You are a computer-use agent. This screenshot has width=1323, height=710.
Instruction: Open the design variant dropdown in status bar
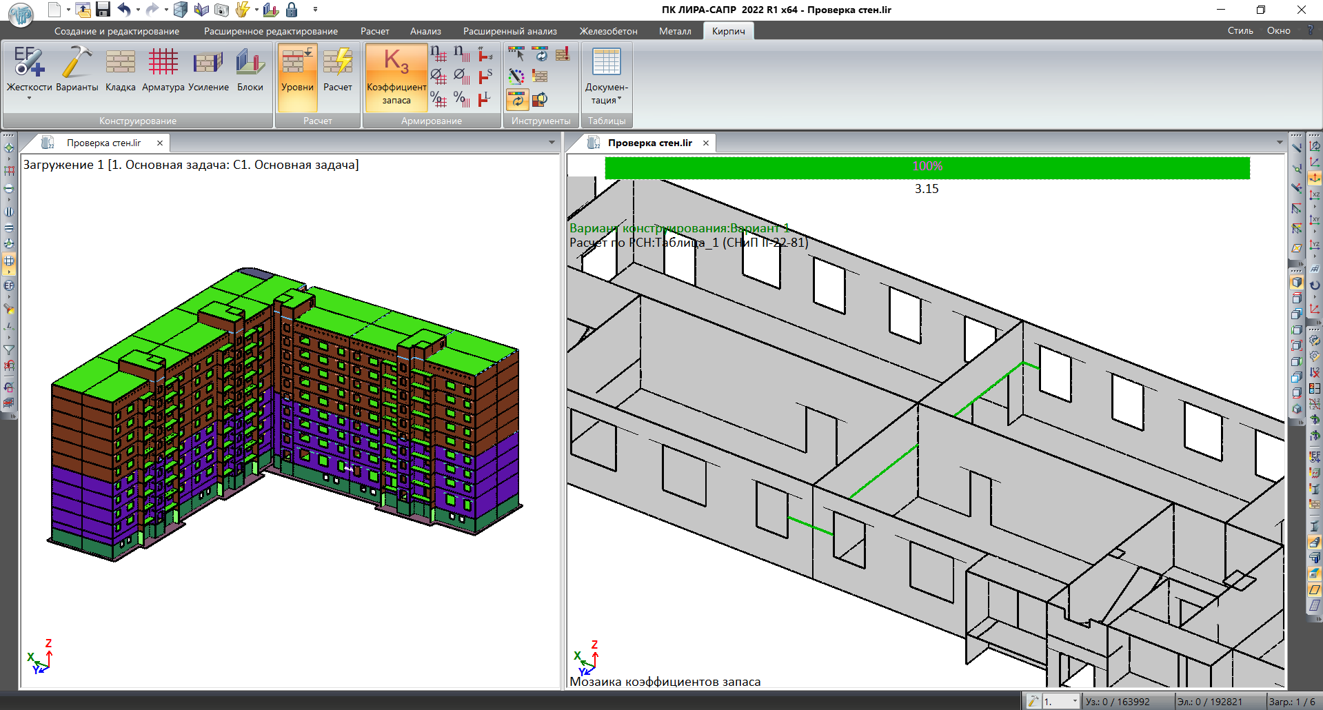[1074, 701]
